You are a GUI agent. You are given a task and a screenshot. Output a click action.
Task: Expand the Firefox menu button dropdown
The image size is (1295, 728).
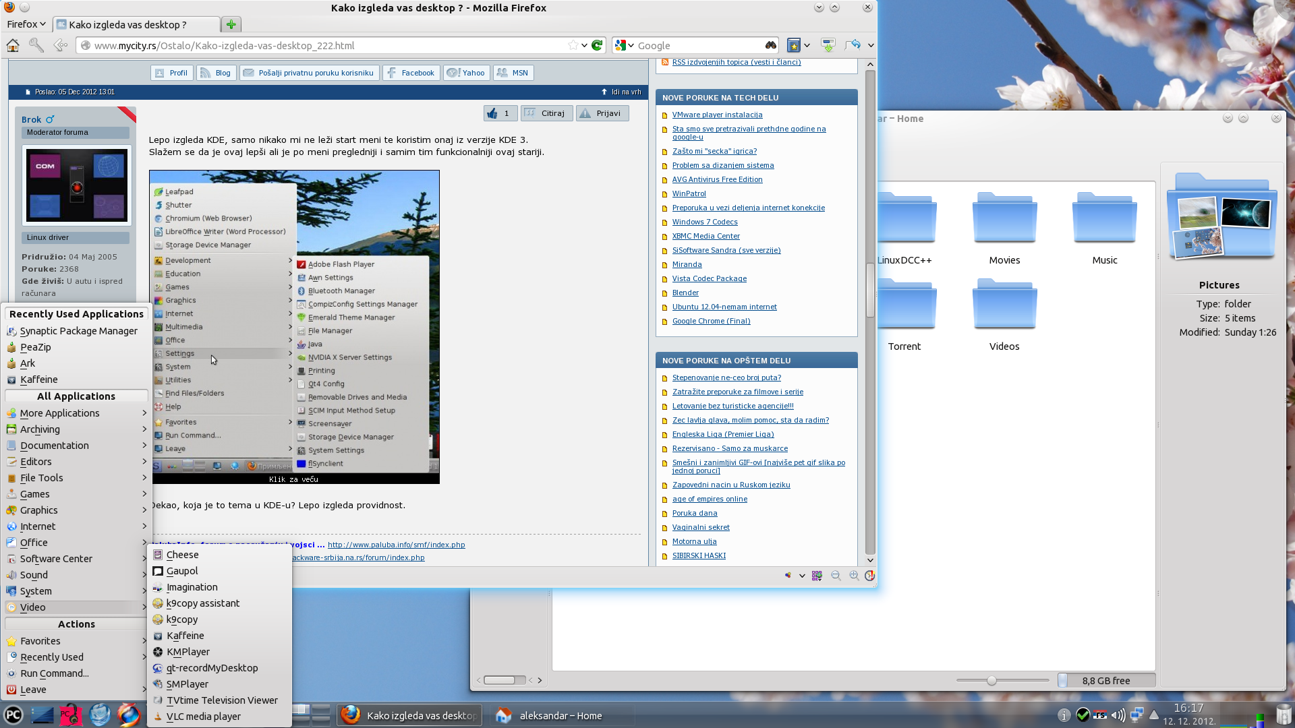click(x=26, y=24)
